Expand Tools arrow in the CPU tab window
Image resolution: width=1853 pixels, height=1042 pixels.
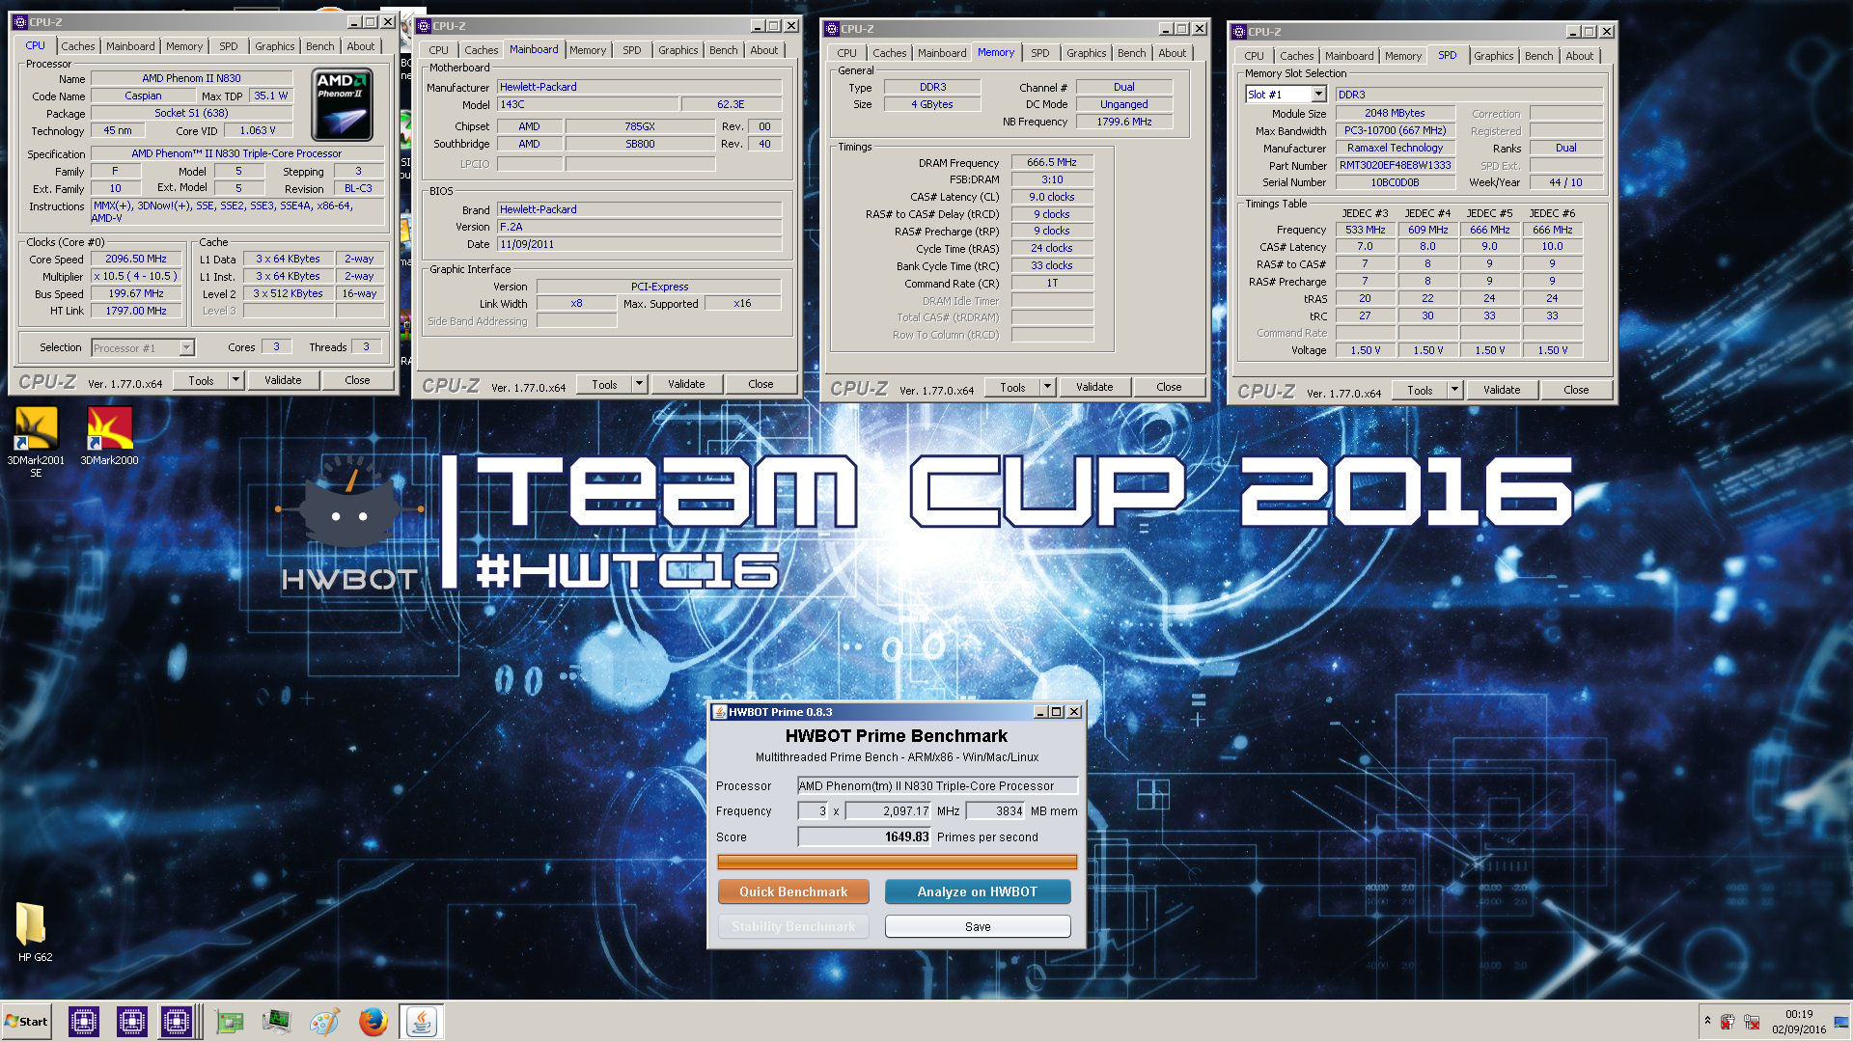click(235, 380)
